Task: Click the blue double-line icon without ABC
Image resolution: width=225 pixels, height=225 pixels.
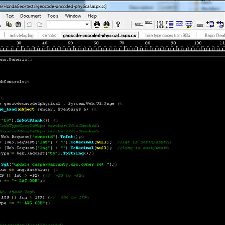Action: point(179,24)
